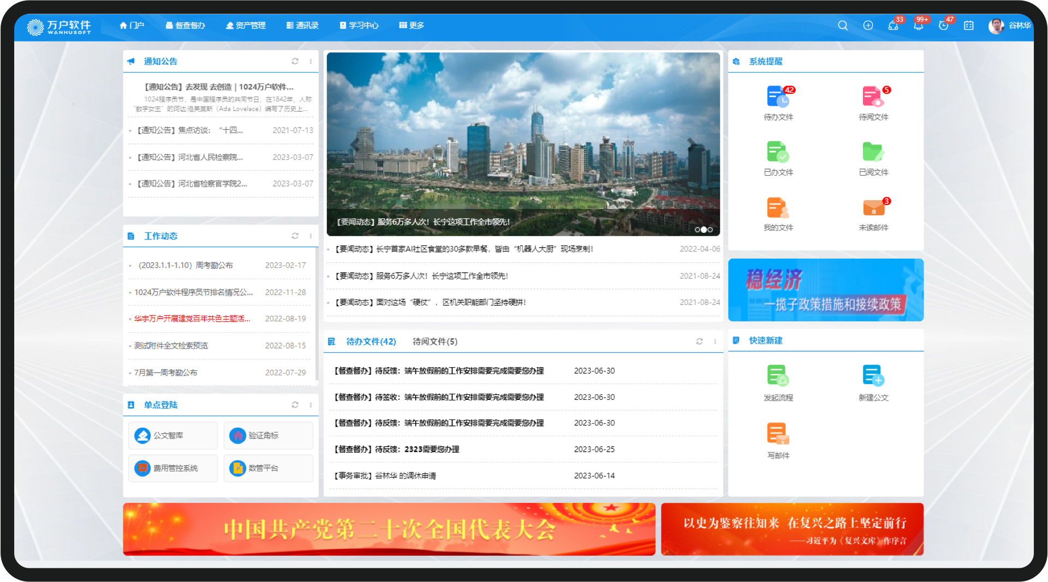Open the 待办文件 pending files icon
Screen dimensions: 1048x582
pos(778,97)
